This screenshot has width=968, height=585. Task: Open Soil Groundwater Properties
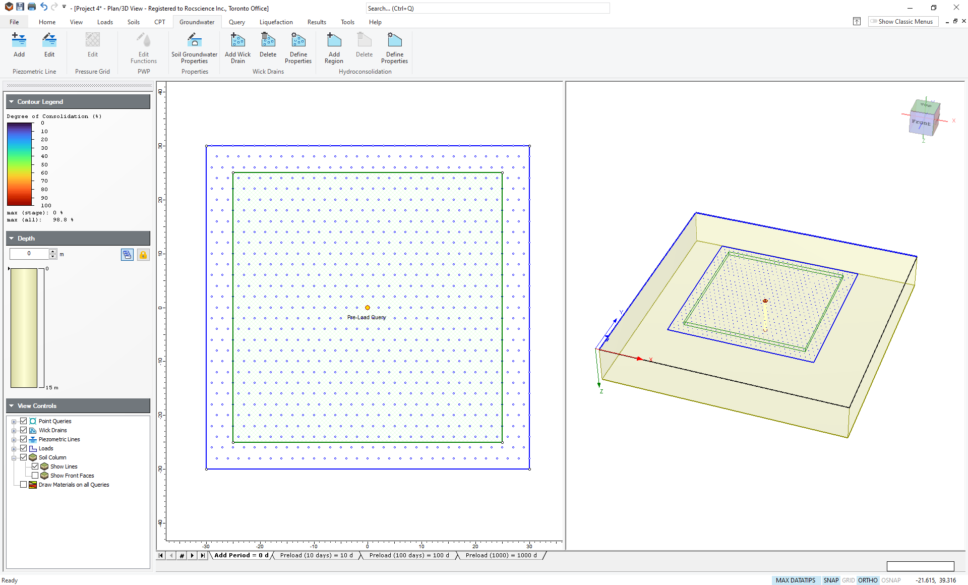194,48
